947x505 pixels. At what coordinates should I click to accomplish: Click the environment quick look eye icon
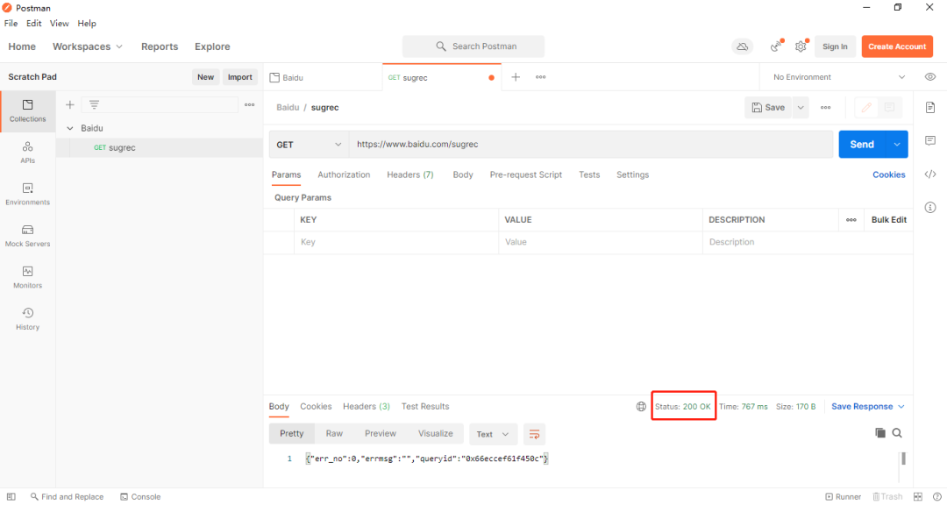[x=930, y=77]
